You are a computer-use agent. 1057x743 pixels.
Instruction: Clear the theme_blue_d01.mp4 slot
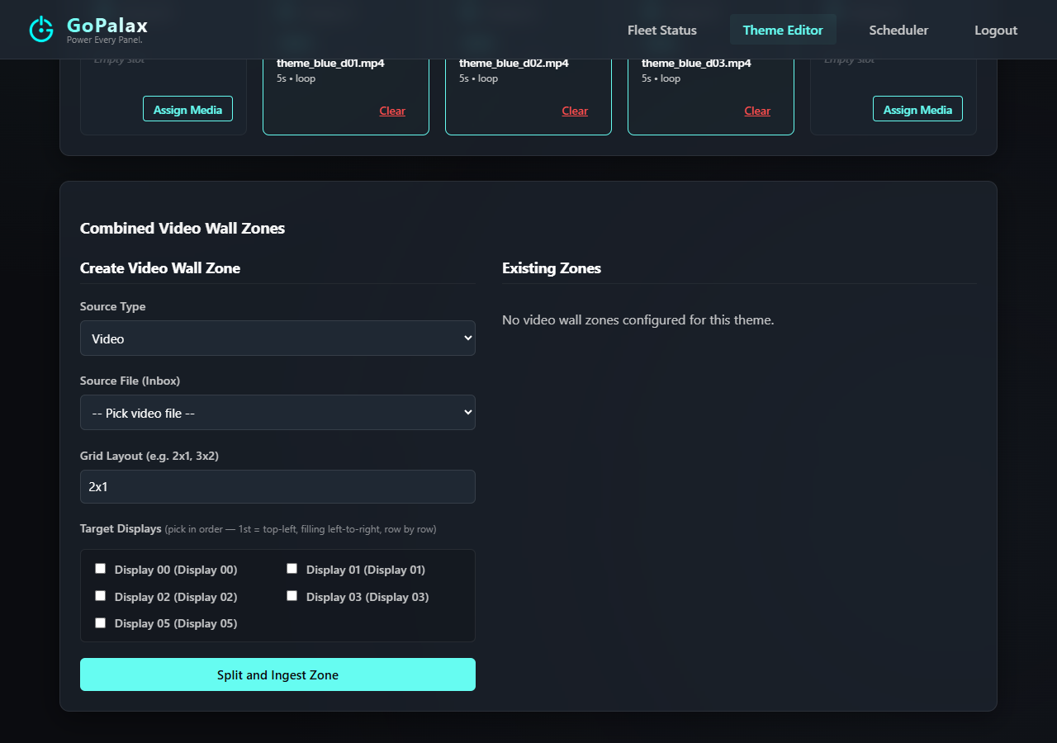(x=392, y=111)
